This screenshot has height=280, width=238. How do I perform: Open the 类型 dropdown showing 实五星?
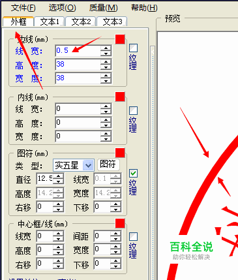[x=74, y=165]
